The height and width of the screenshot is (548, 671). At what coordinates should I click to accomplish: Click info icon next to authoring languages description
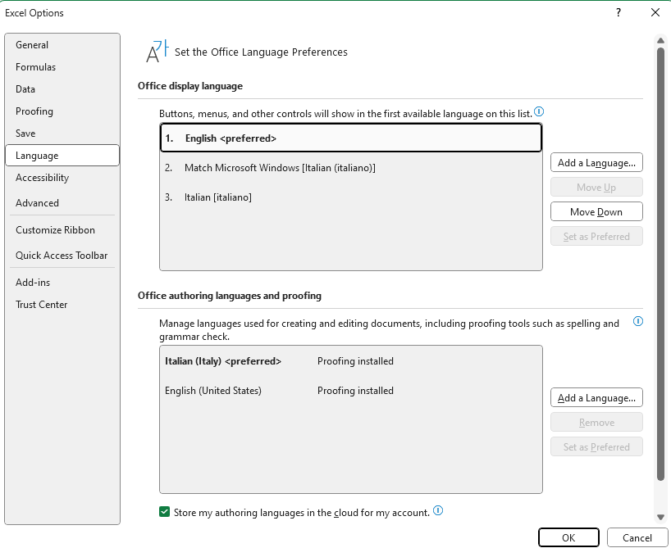click(638, 321)
